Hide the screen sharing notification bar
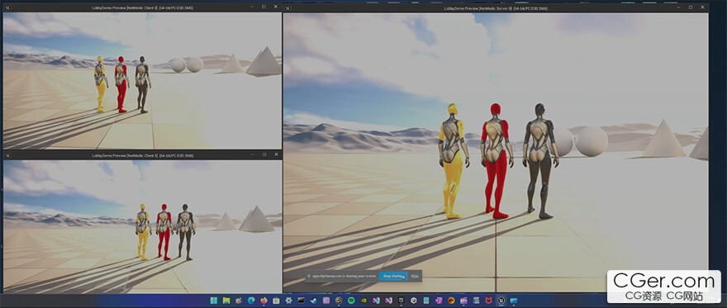Image resolution: width=727 pixels, height=308 pixels. click(415, 276)
